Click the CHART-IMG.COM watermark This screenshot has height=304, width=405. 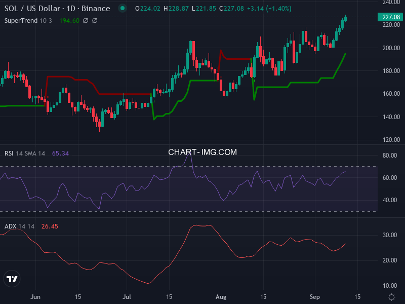(202, 152)
